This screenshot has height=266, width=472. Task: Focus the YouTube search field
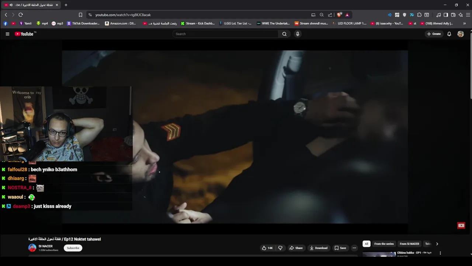point(225,34)
